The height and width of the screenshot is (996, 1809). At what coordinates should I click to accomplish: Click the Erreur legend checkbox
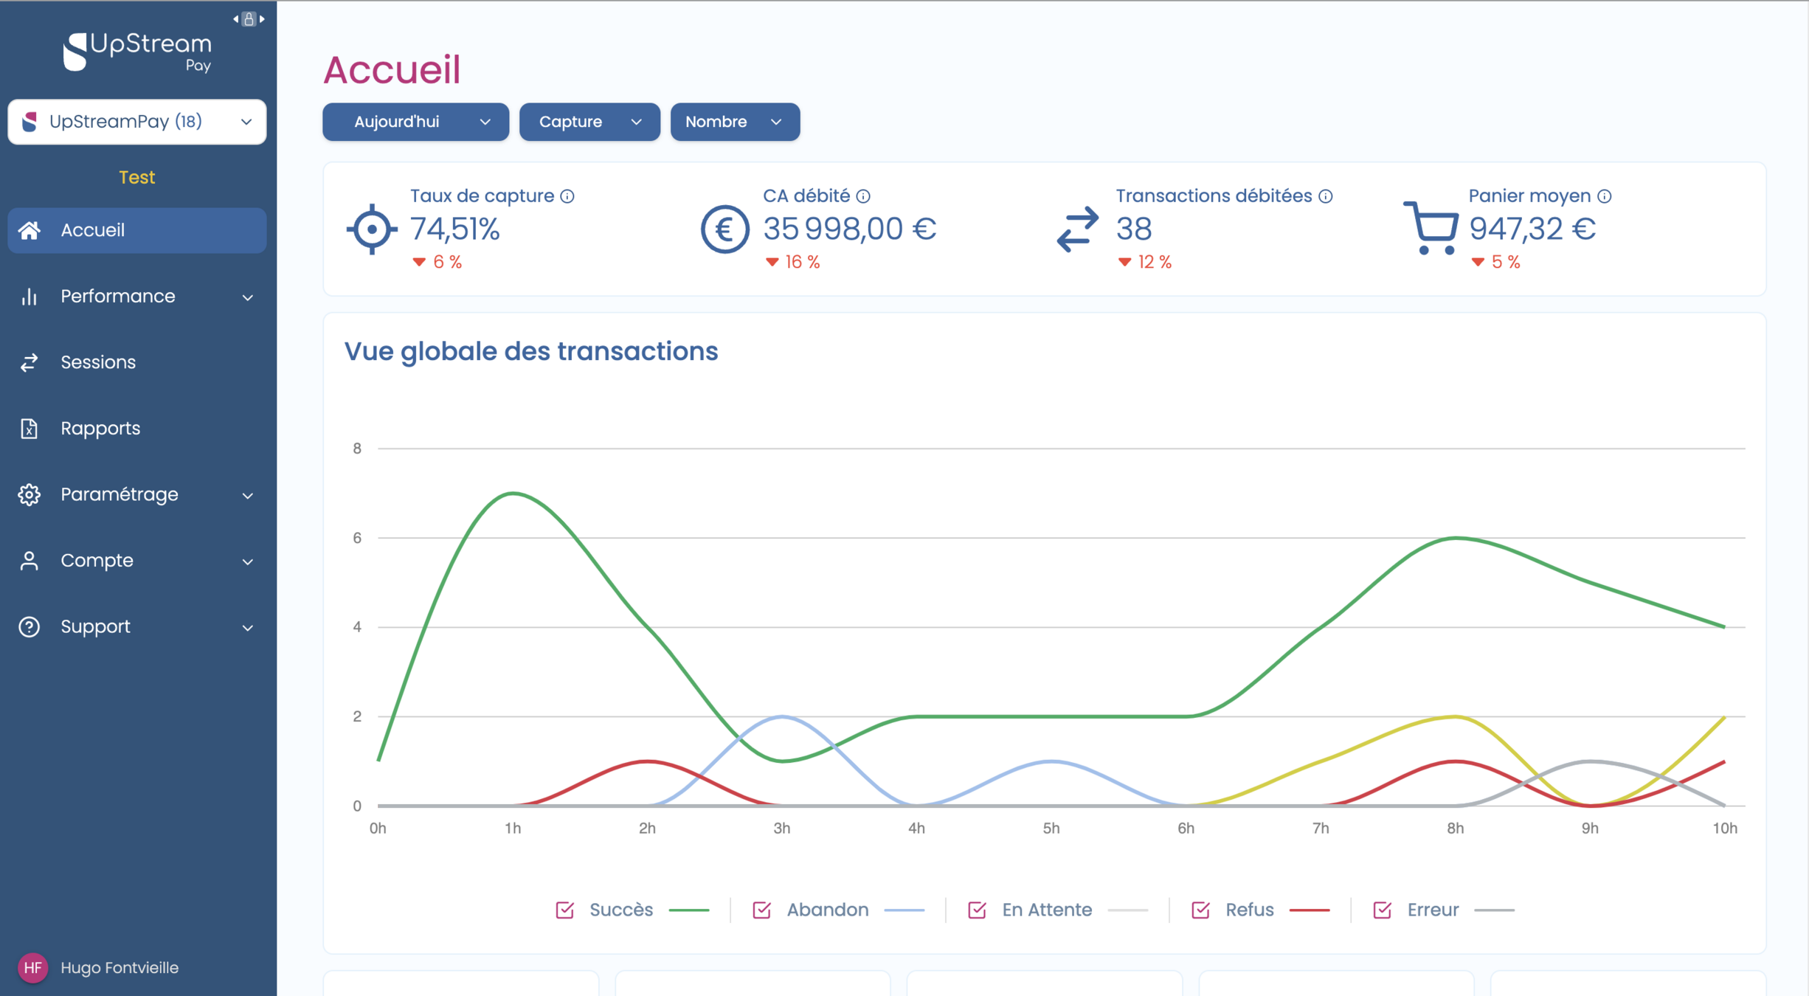coord(1382,910)
